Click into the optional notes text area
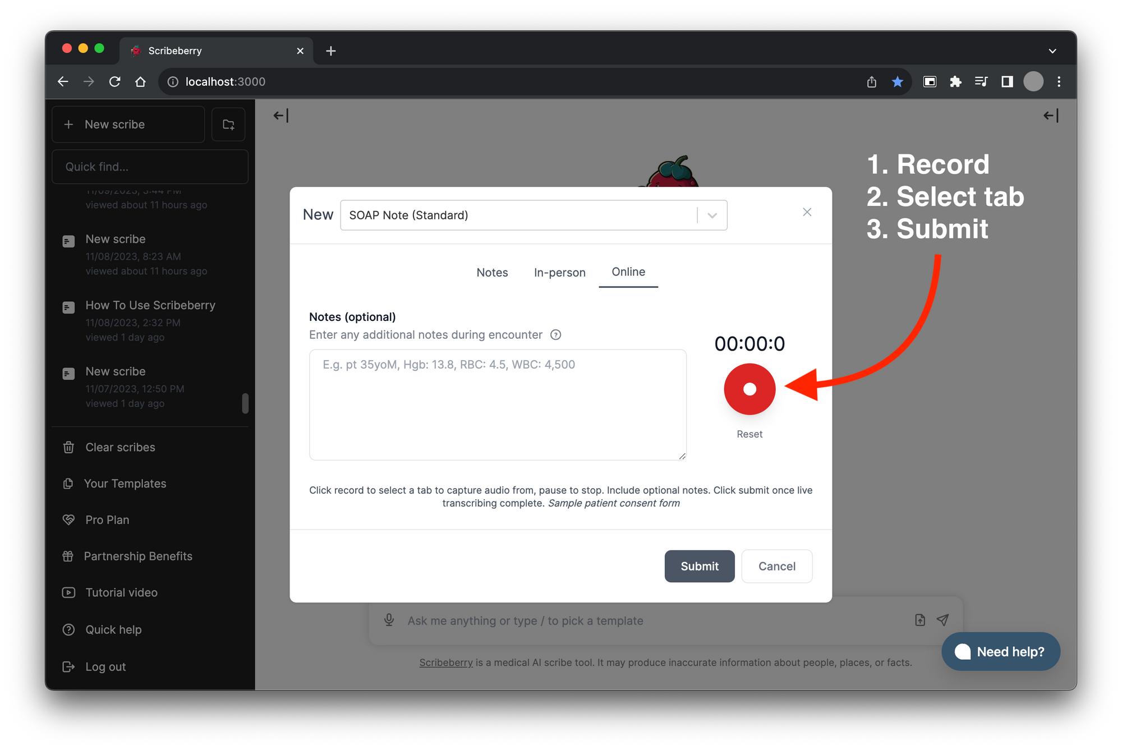Viewport: 1122px width, 750px height. pyautogui.click(x=498, y=404)
